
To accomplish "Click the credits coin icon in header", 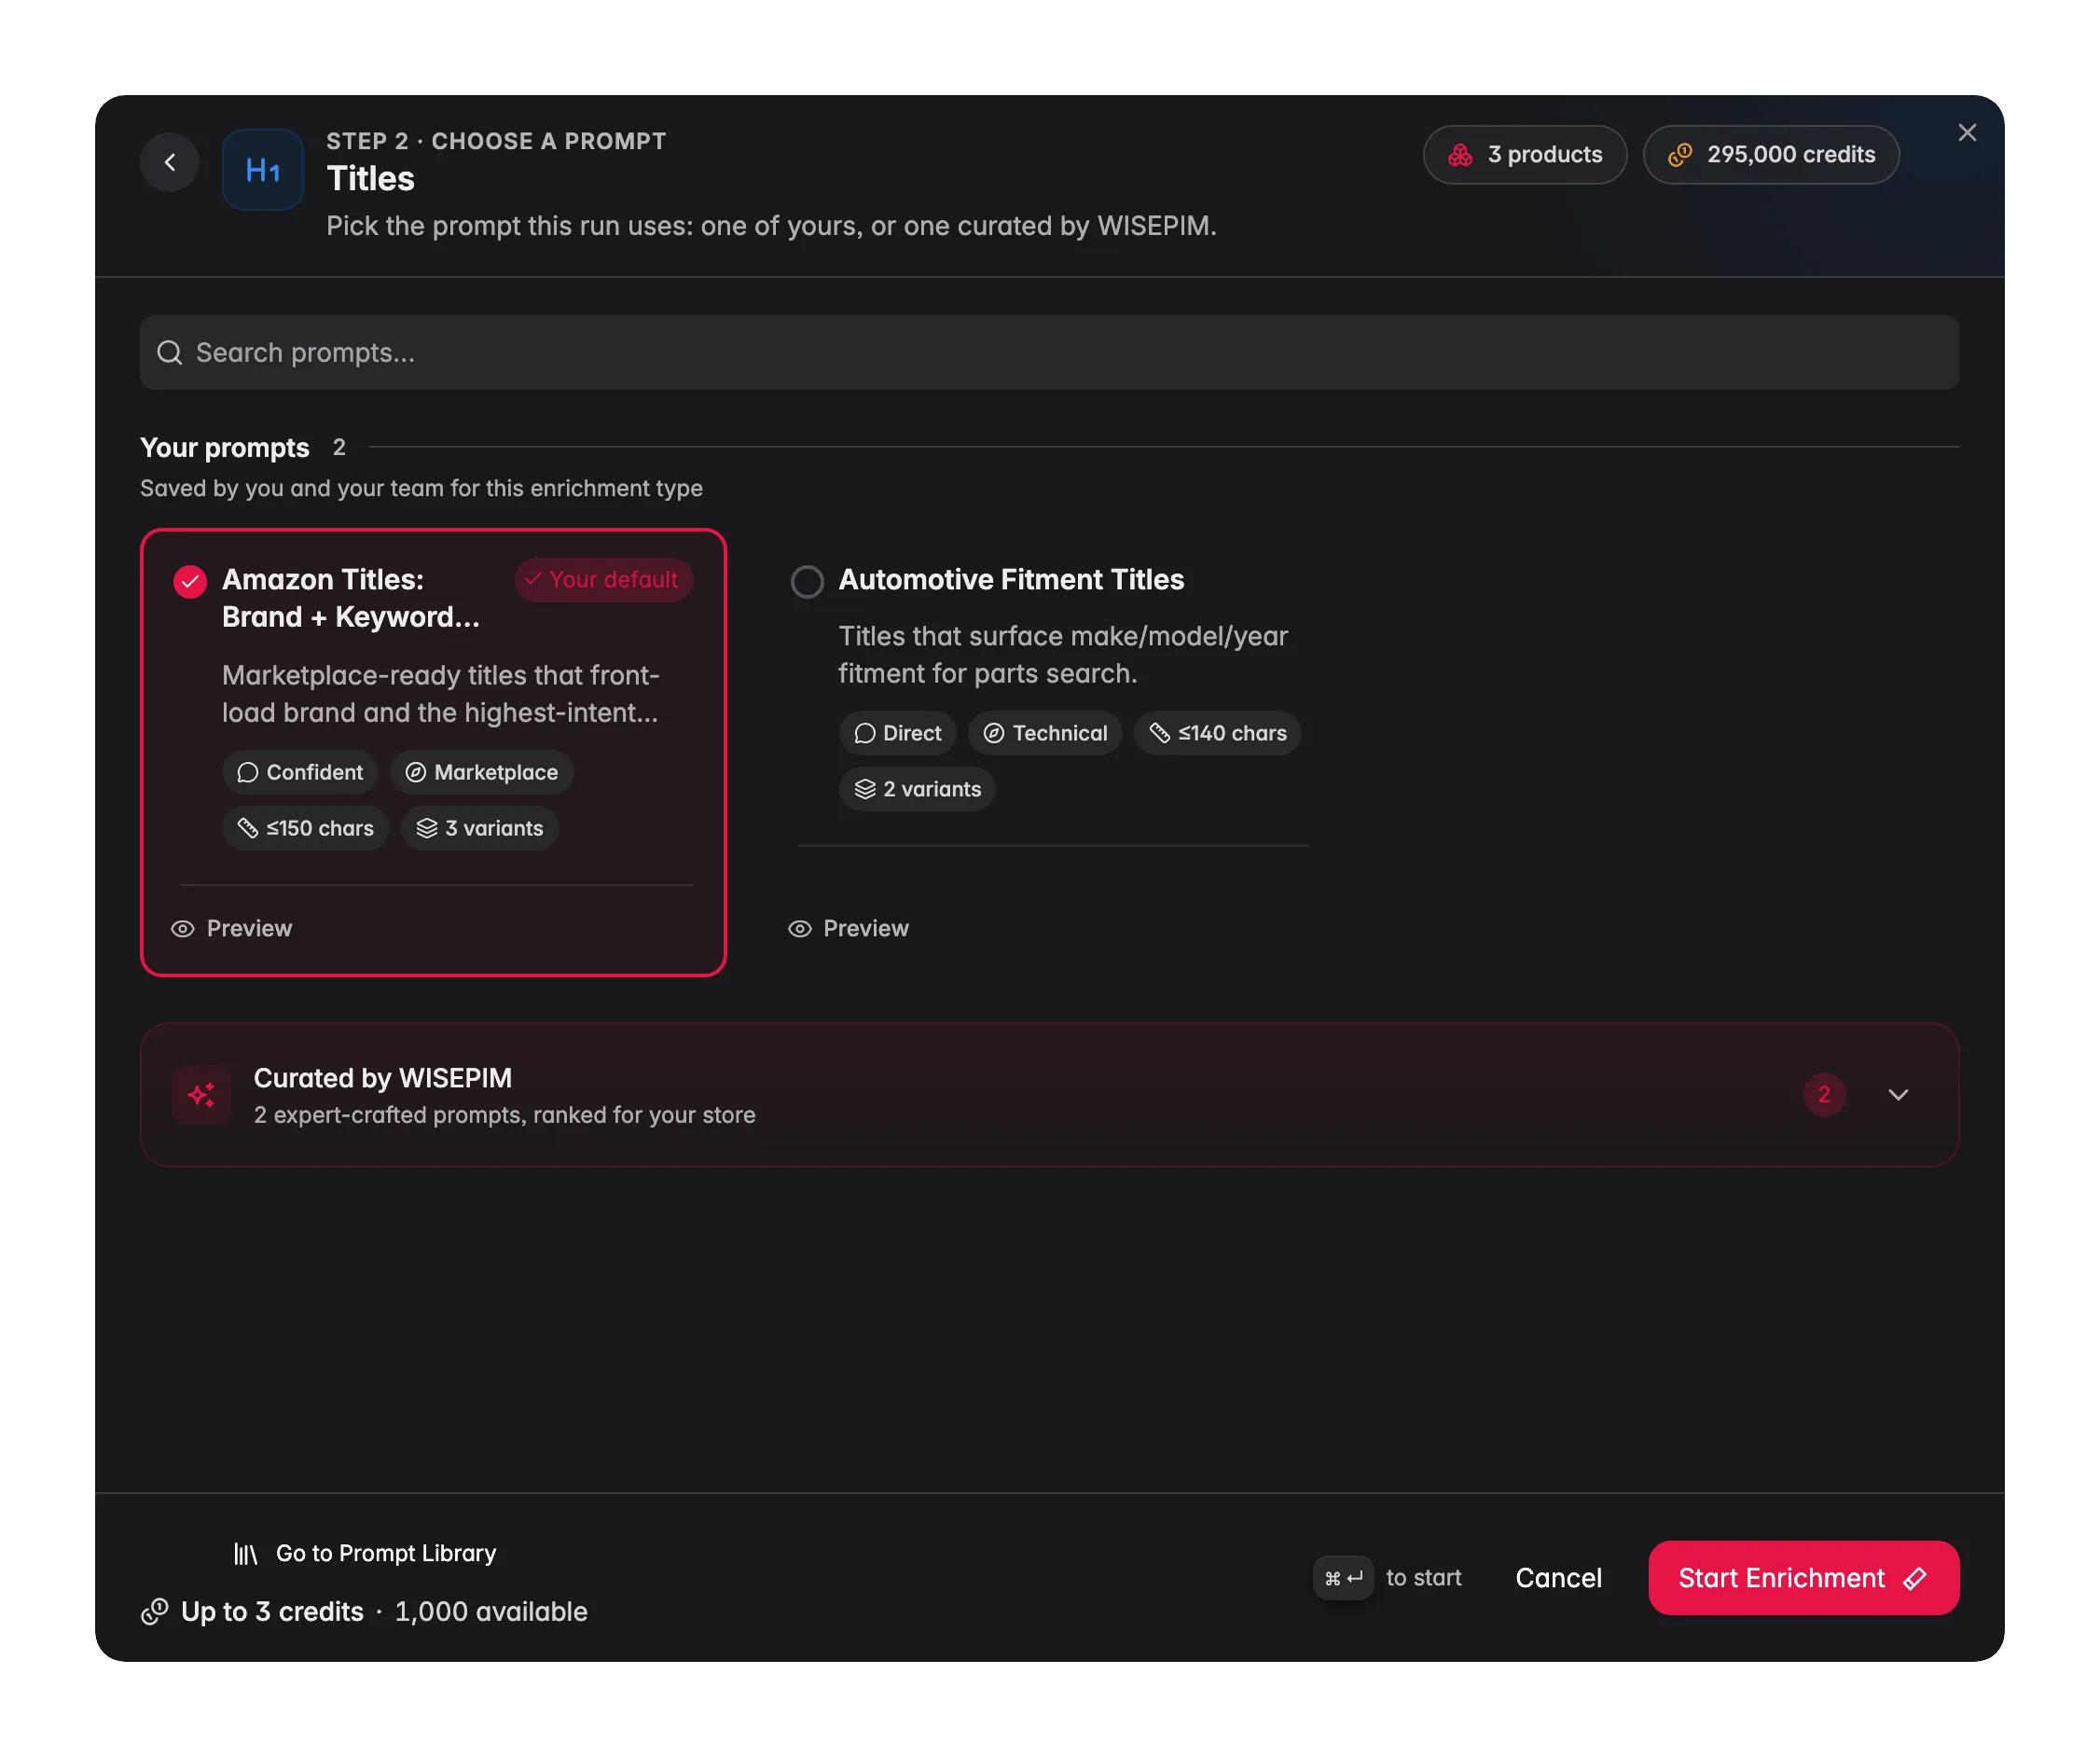I will pyautogui.click(x=1680, y=155).
